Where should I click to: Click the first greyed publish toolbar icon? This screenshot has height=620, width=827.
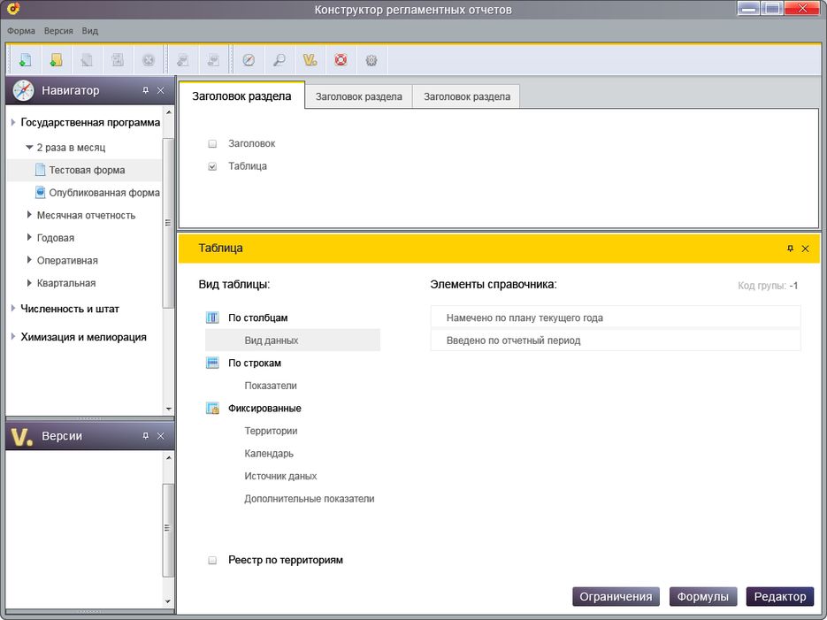(x=182, y=59)
